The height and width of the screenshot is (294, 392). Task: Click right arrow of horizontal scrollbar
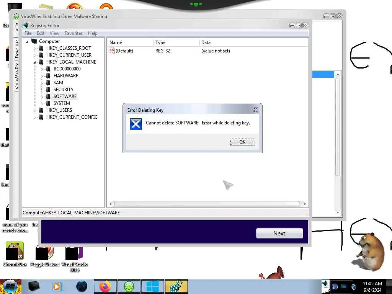pos(305,204)
